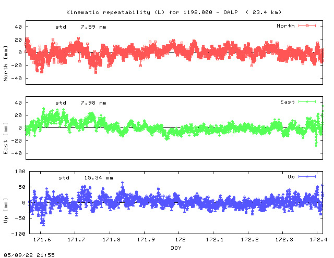Select the North legend label
This screenshot has width=334, height=258.
point(285,26)
